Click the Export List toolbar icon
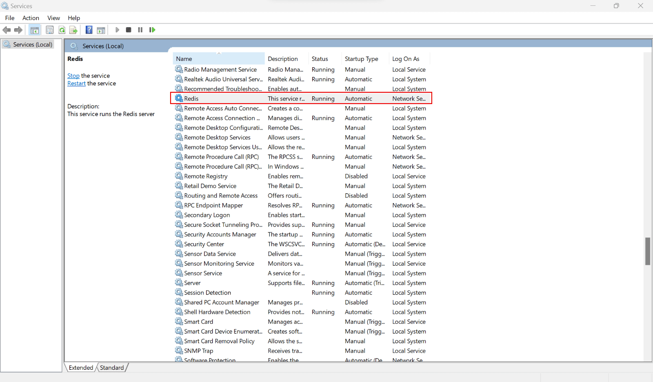Viewport: 653px width, 382px height. click(x=73, y=30)
